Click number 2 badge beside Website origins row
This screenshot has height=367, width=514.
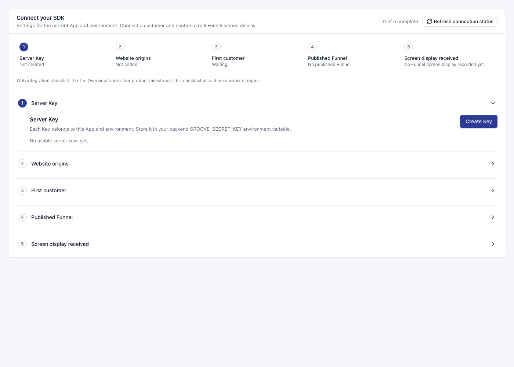[x=22, y=164]
